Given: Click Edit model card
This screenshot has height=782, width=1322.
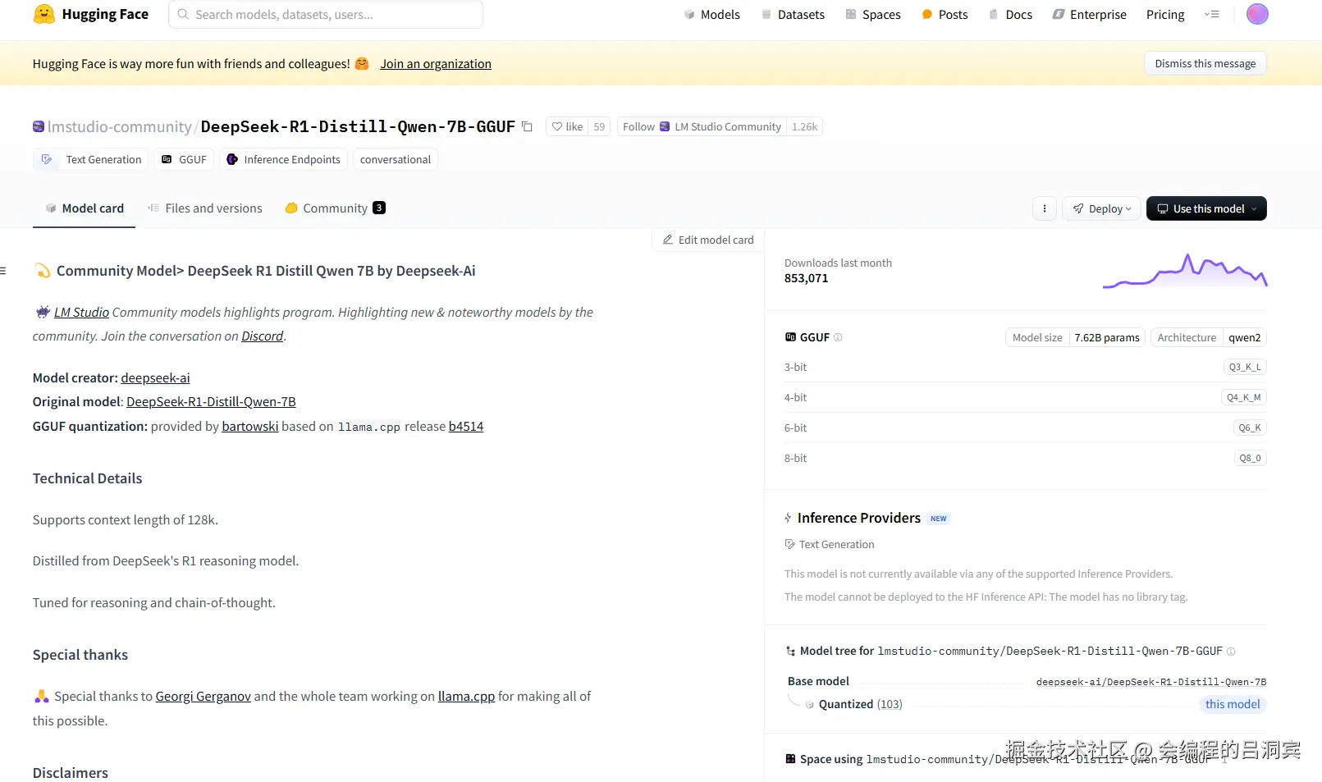Looking at the screenshot, I should [708, 240].
